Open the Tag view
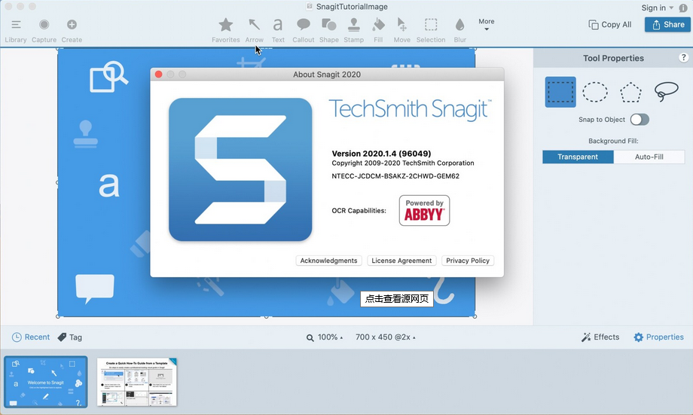This screenshot has width=693, height=415. 70,337
